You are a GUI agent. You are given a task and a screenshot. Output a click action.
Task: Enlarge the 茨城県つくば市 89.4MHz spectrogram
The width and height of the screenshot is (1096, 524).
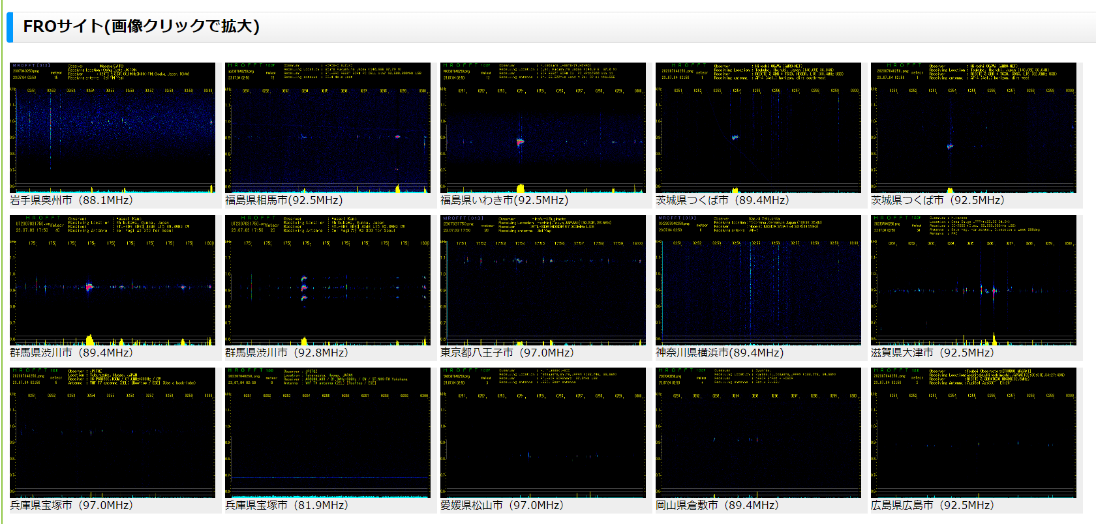click(758, 128)
